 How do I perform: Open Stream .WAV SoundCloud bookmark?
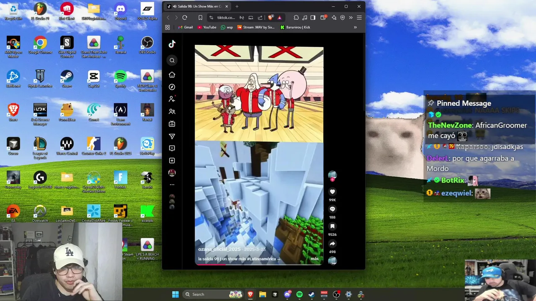256,27
